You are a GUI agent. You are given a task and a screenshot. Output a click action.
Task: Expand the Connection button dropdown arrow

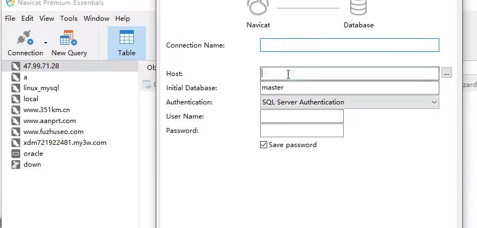[x=46, y=42]
